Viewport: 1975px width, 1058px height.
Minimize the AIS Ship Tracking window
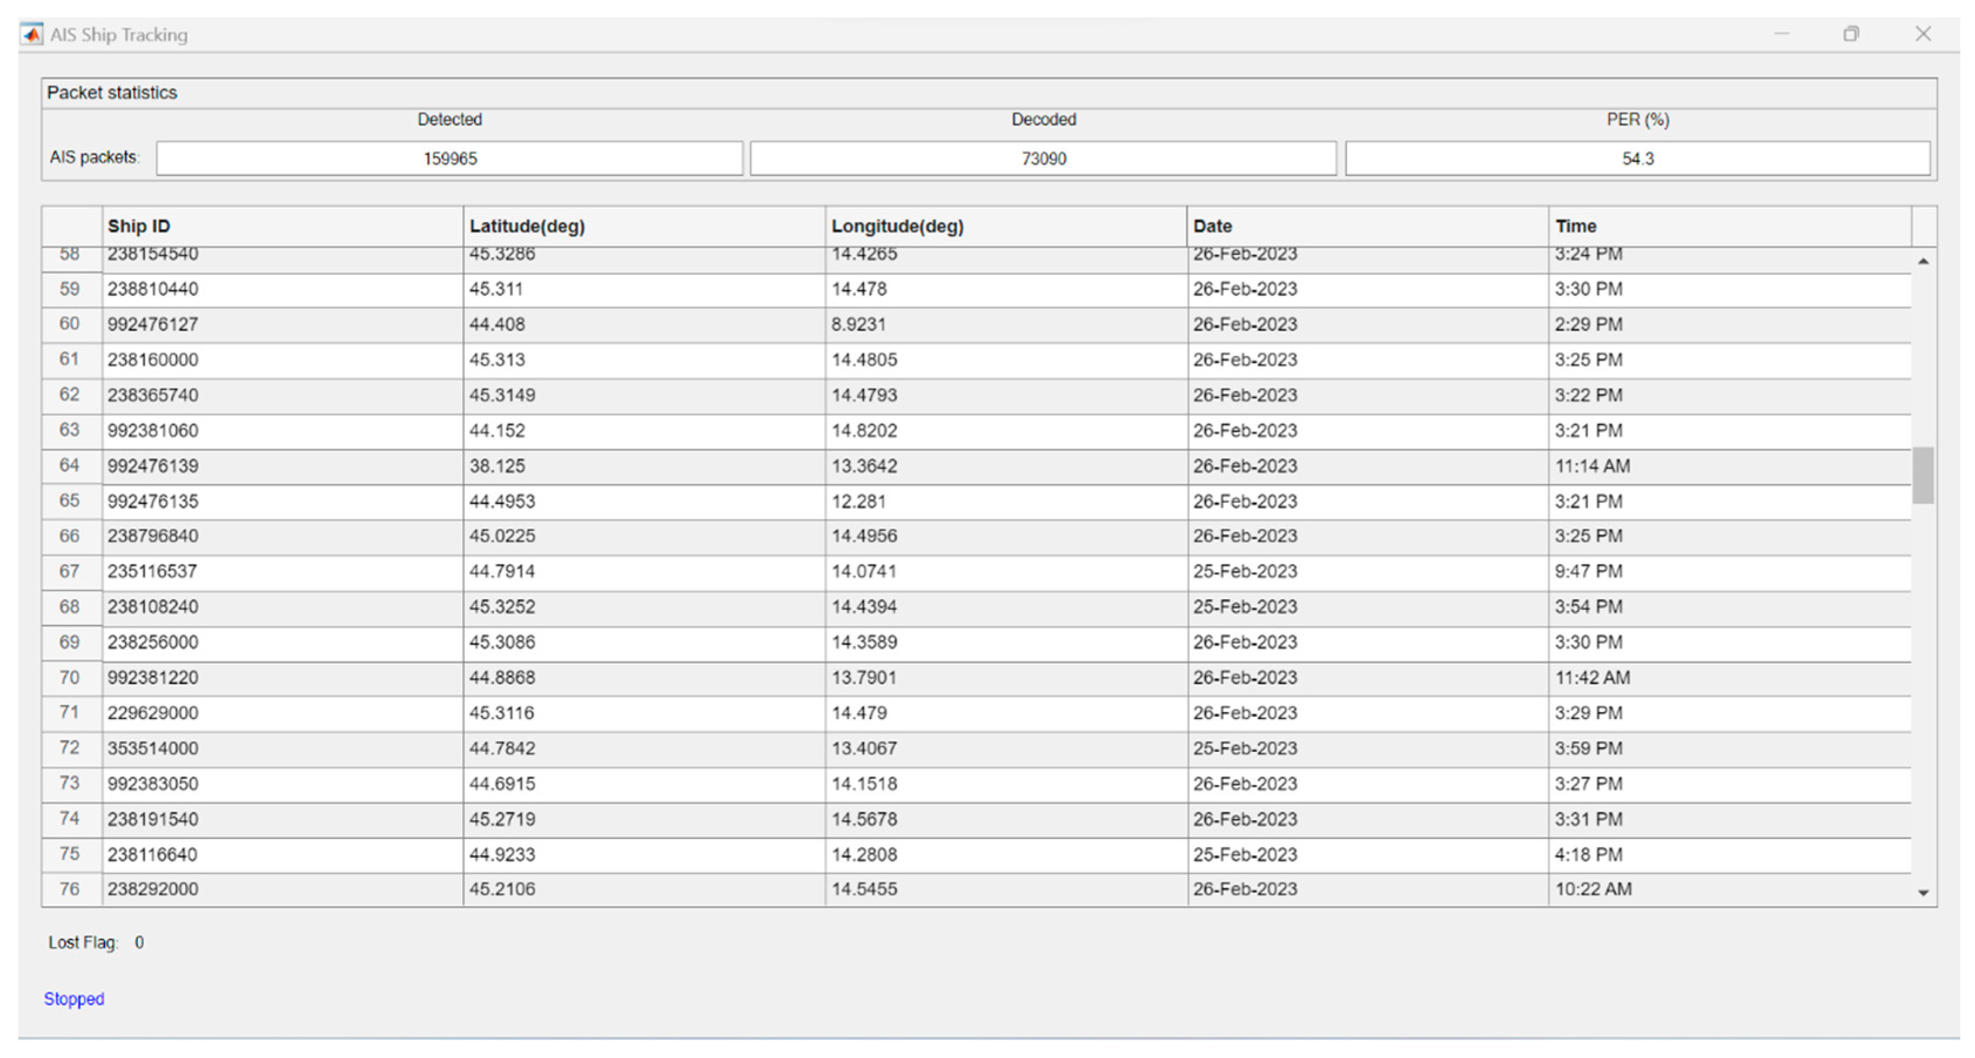coord(1781,33)
